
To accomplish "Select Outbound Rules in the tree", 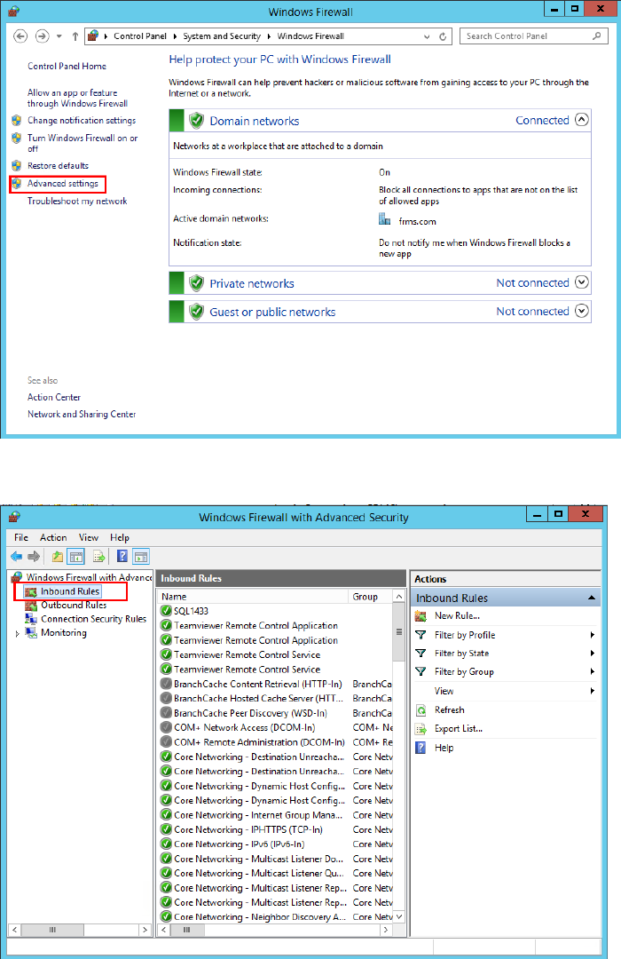I will [x=74, y=606].
